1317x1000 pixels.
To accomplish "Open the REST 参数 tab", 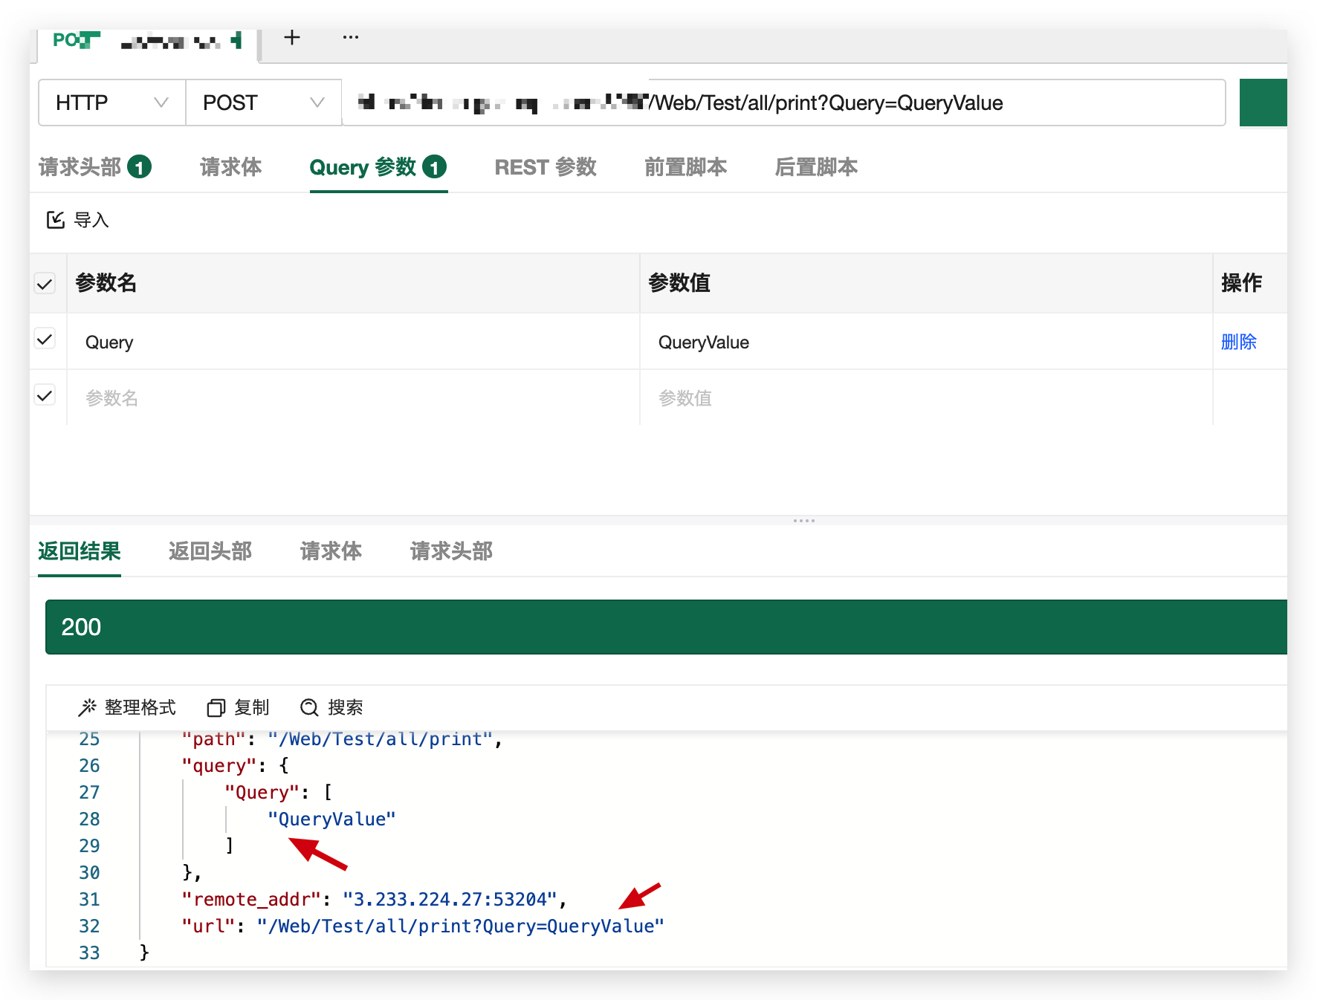I will (546, 167).
